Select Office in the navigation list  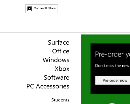61,51
